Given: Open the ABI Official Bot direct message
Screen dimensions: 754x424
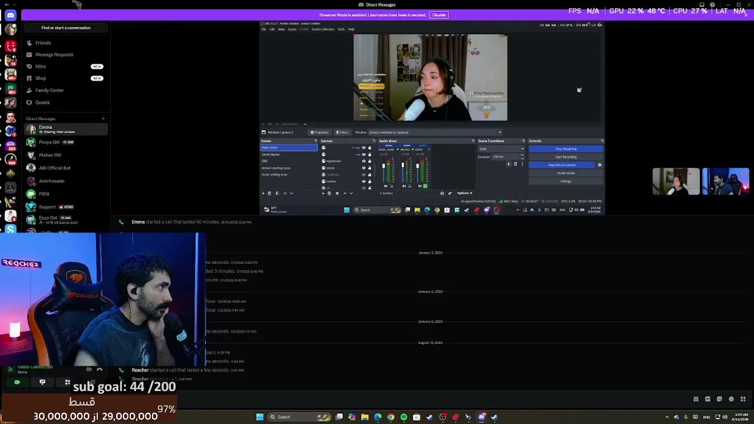Looking at the screenshot, I should (65, 168).
